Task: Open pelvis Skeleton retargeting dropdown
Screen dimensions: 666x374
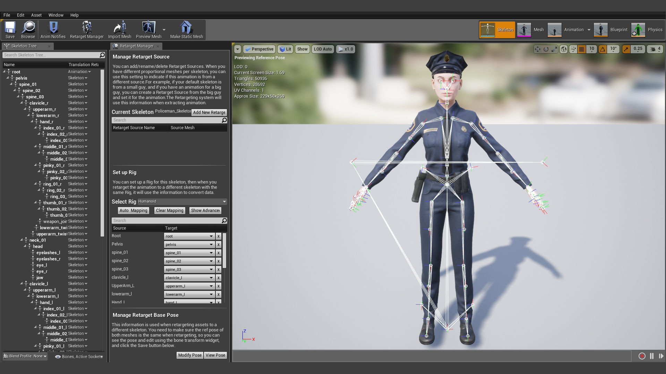Action: tap(78, 78)
